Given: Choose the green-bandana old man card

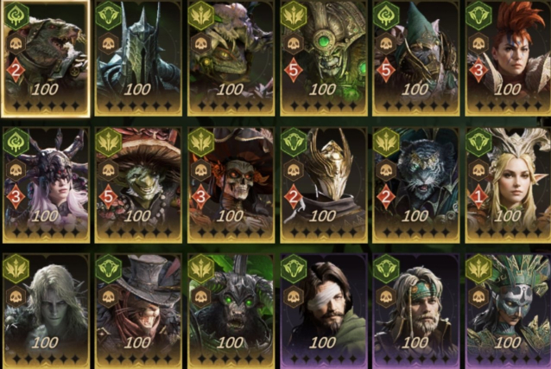Looking at the screenshot, I should pos(416,311).
